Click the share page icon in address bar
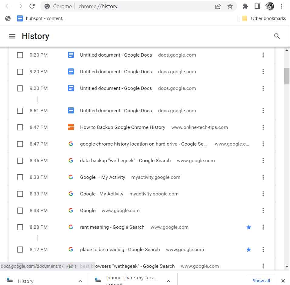Screen dimensions: 290x285 click(218, 6)
